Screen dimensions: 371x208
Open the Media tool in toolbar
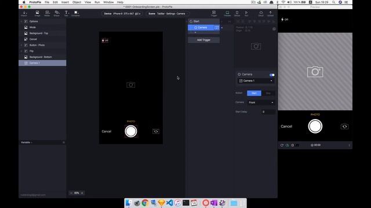tap(47, 13)
